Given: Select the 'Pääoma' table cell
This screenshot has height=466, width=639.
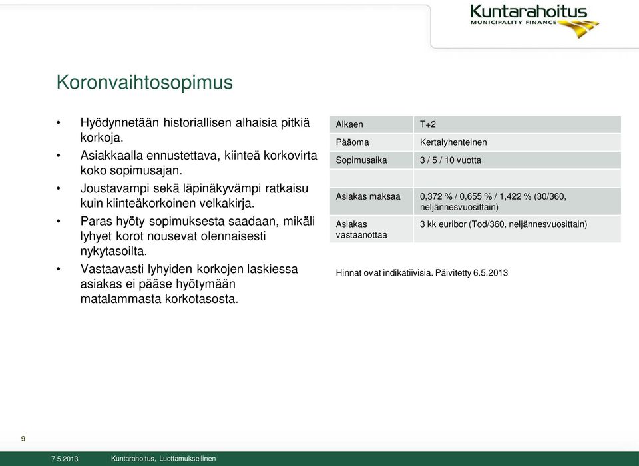Looking at the screenshot, I should (x=371, y=142).
